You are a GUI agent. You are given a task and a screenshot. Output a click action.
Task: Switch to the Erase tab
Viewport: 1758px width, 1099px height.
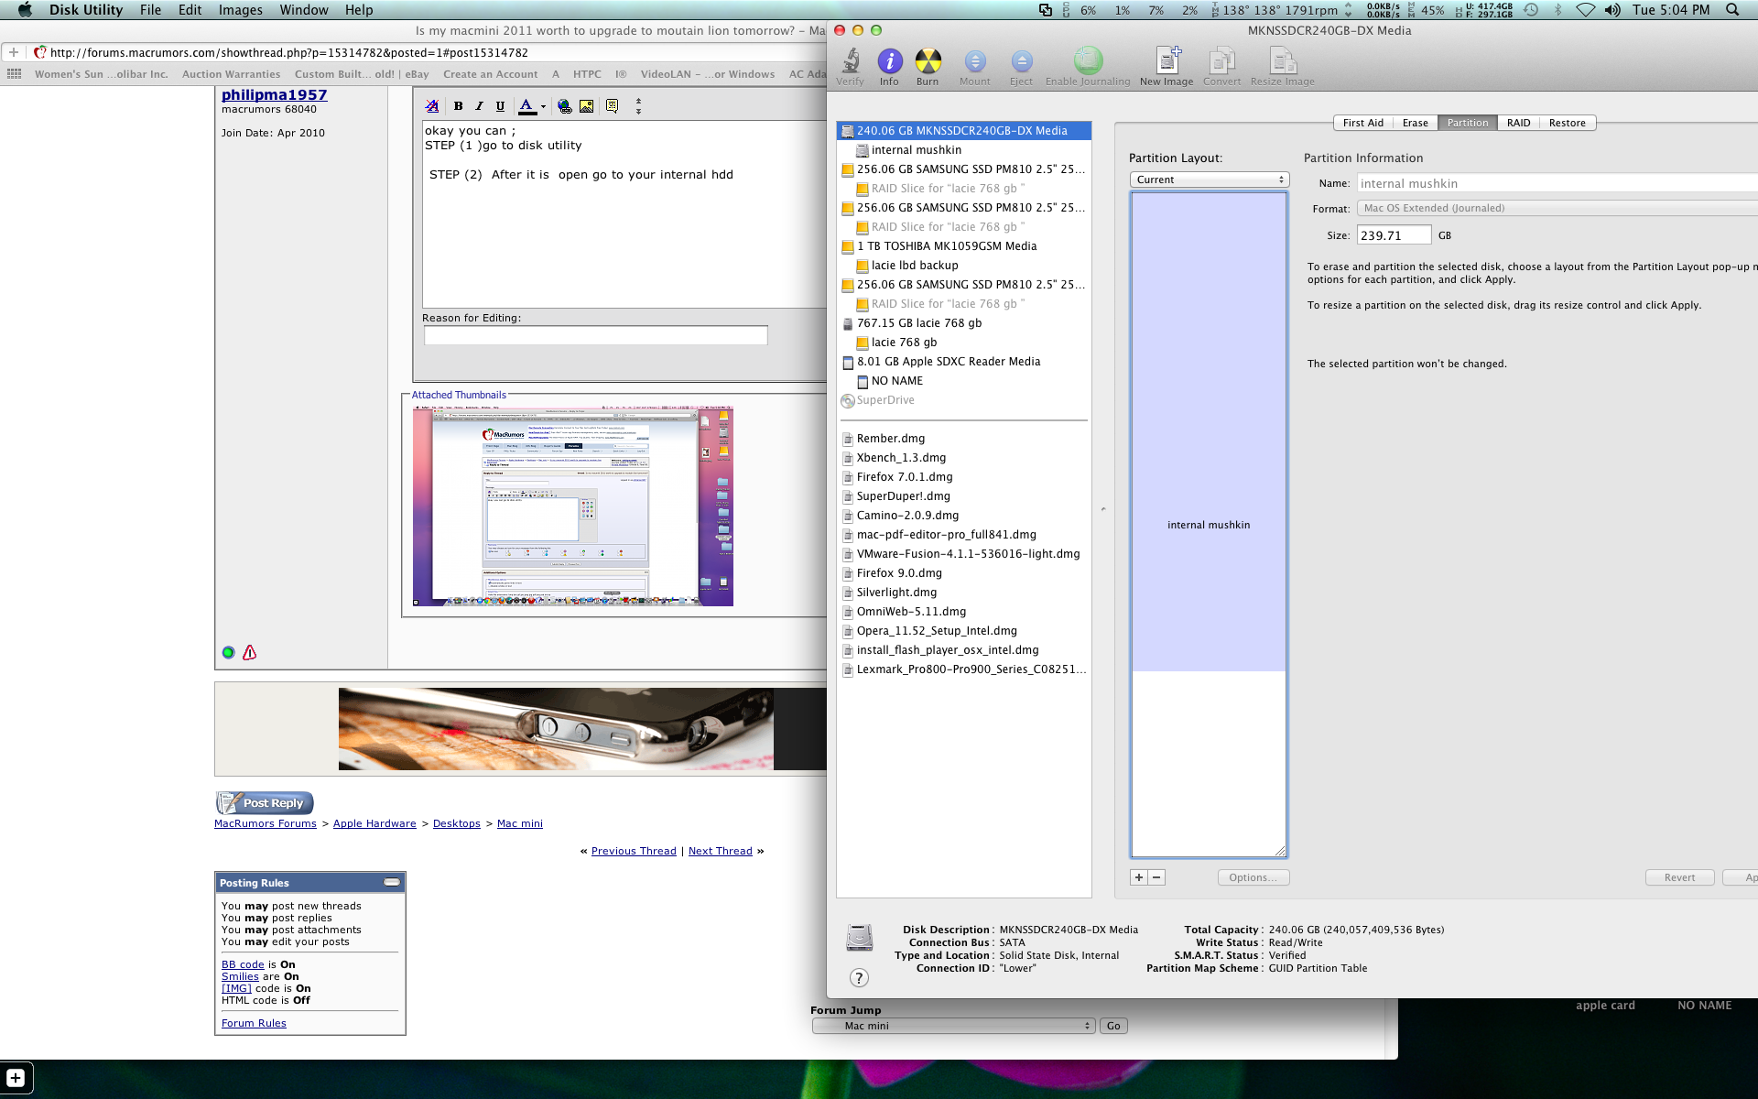1415,123
